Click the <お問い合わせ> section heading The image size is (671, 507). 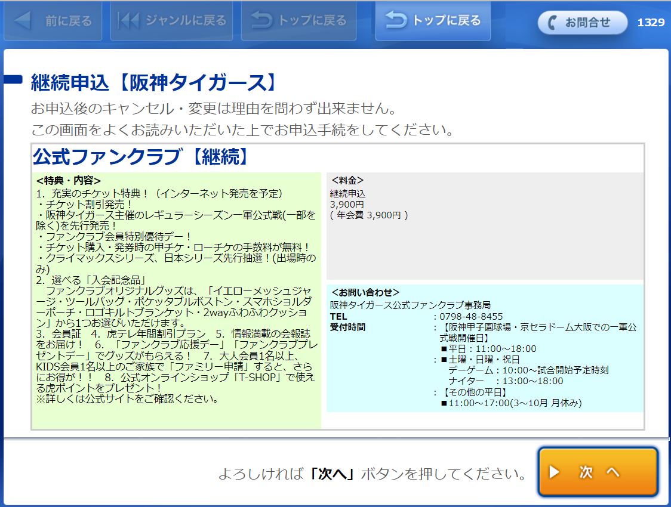pyautogui.click(x=365, y=292)
